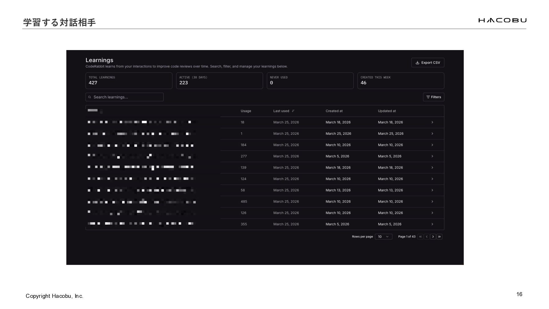Click the search magnifier icon
The image size is (549, 309).
coord(89,97)
